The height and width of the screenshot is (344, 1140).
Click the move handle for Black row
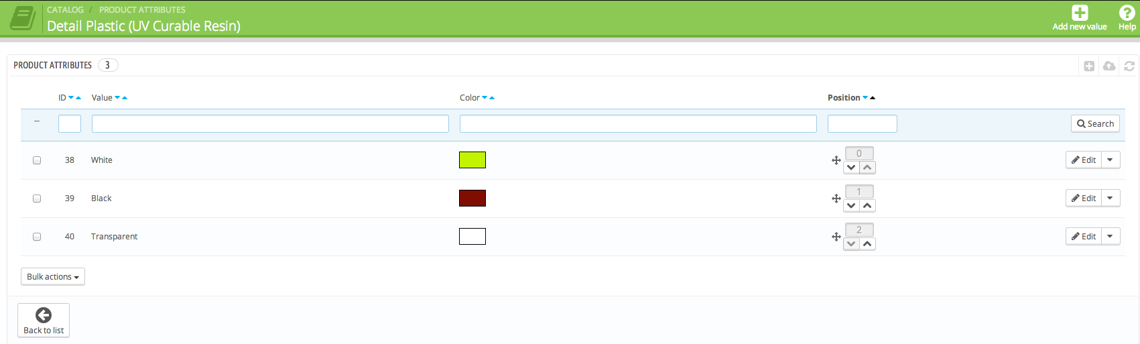pos(836,198)
